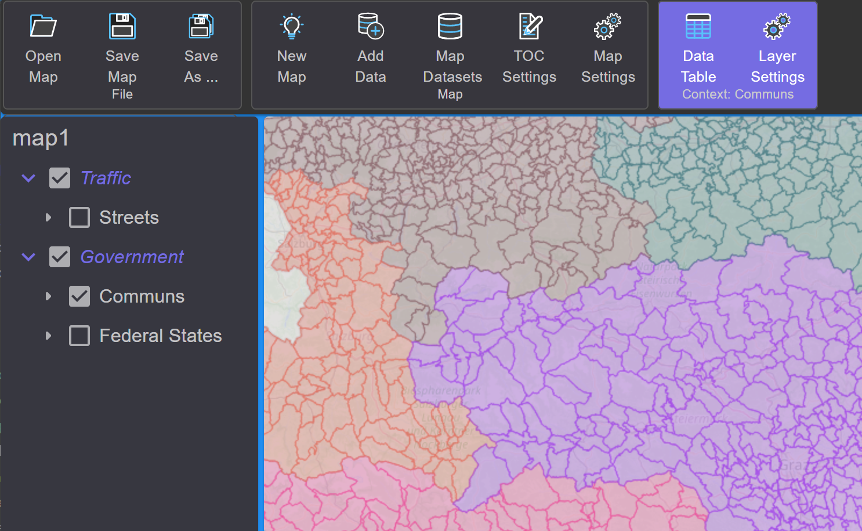Screen dimensions: 862x531
Task: Expand the Streets layer arrow
Action: 48,217
